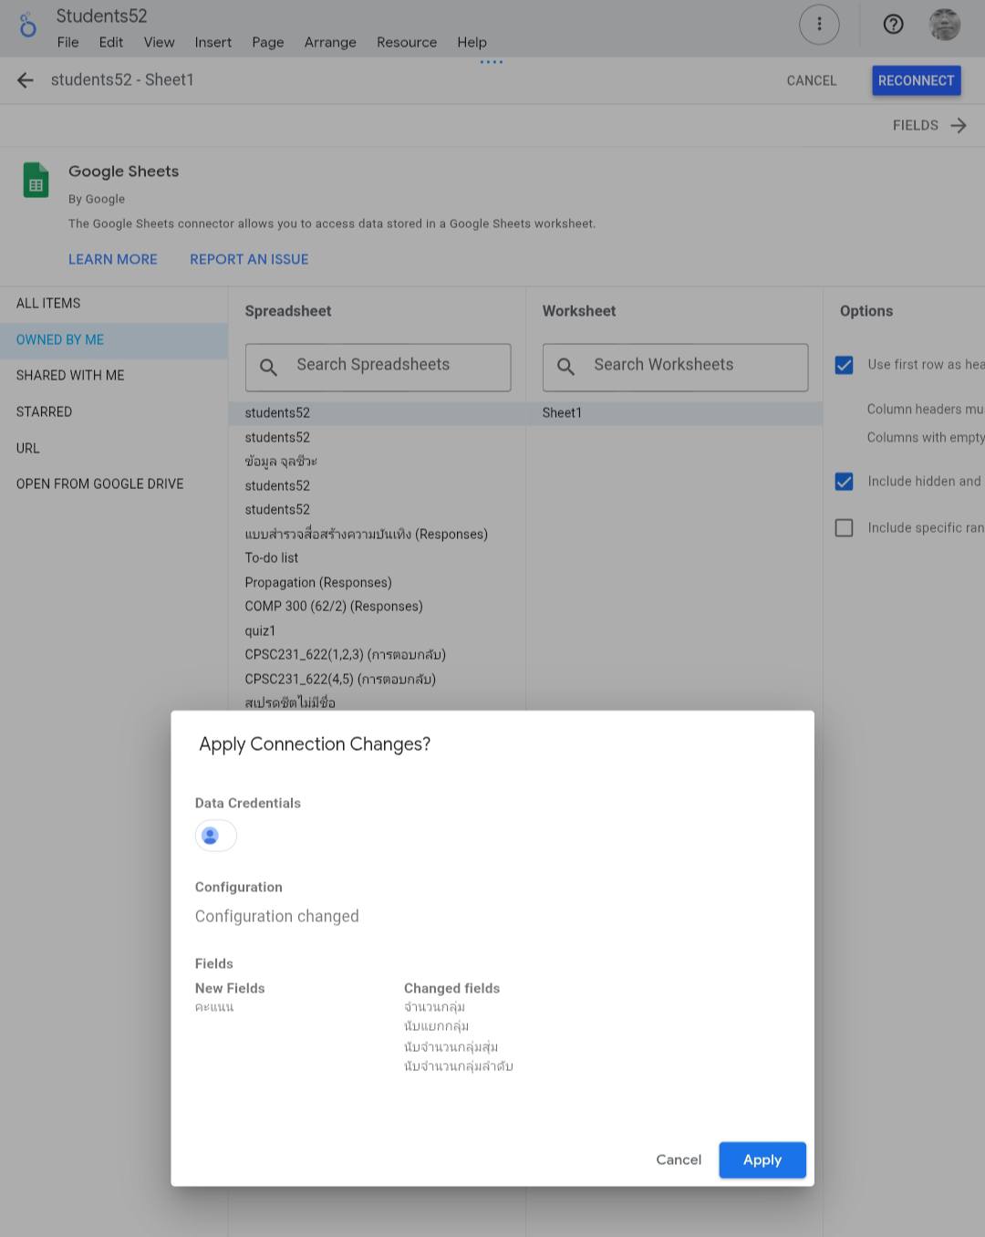Toggle Use first row as headers checkbox
The image size is (985, 1237).
(x=845, y=365)
